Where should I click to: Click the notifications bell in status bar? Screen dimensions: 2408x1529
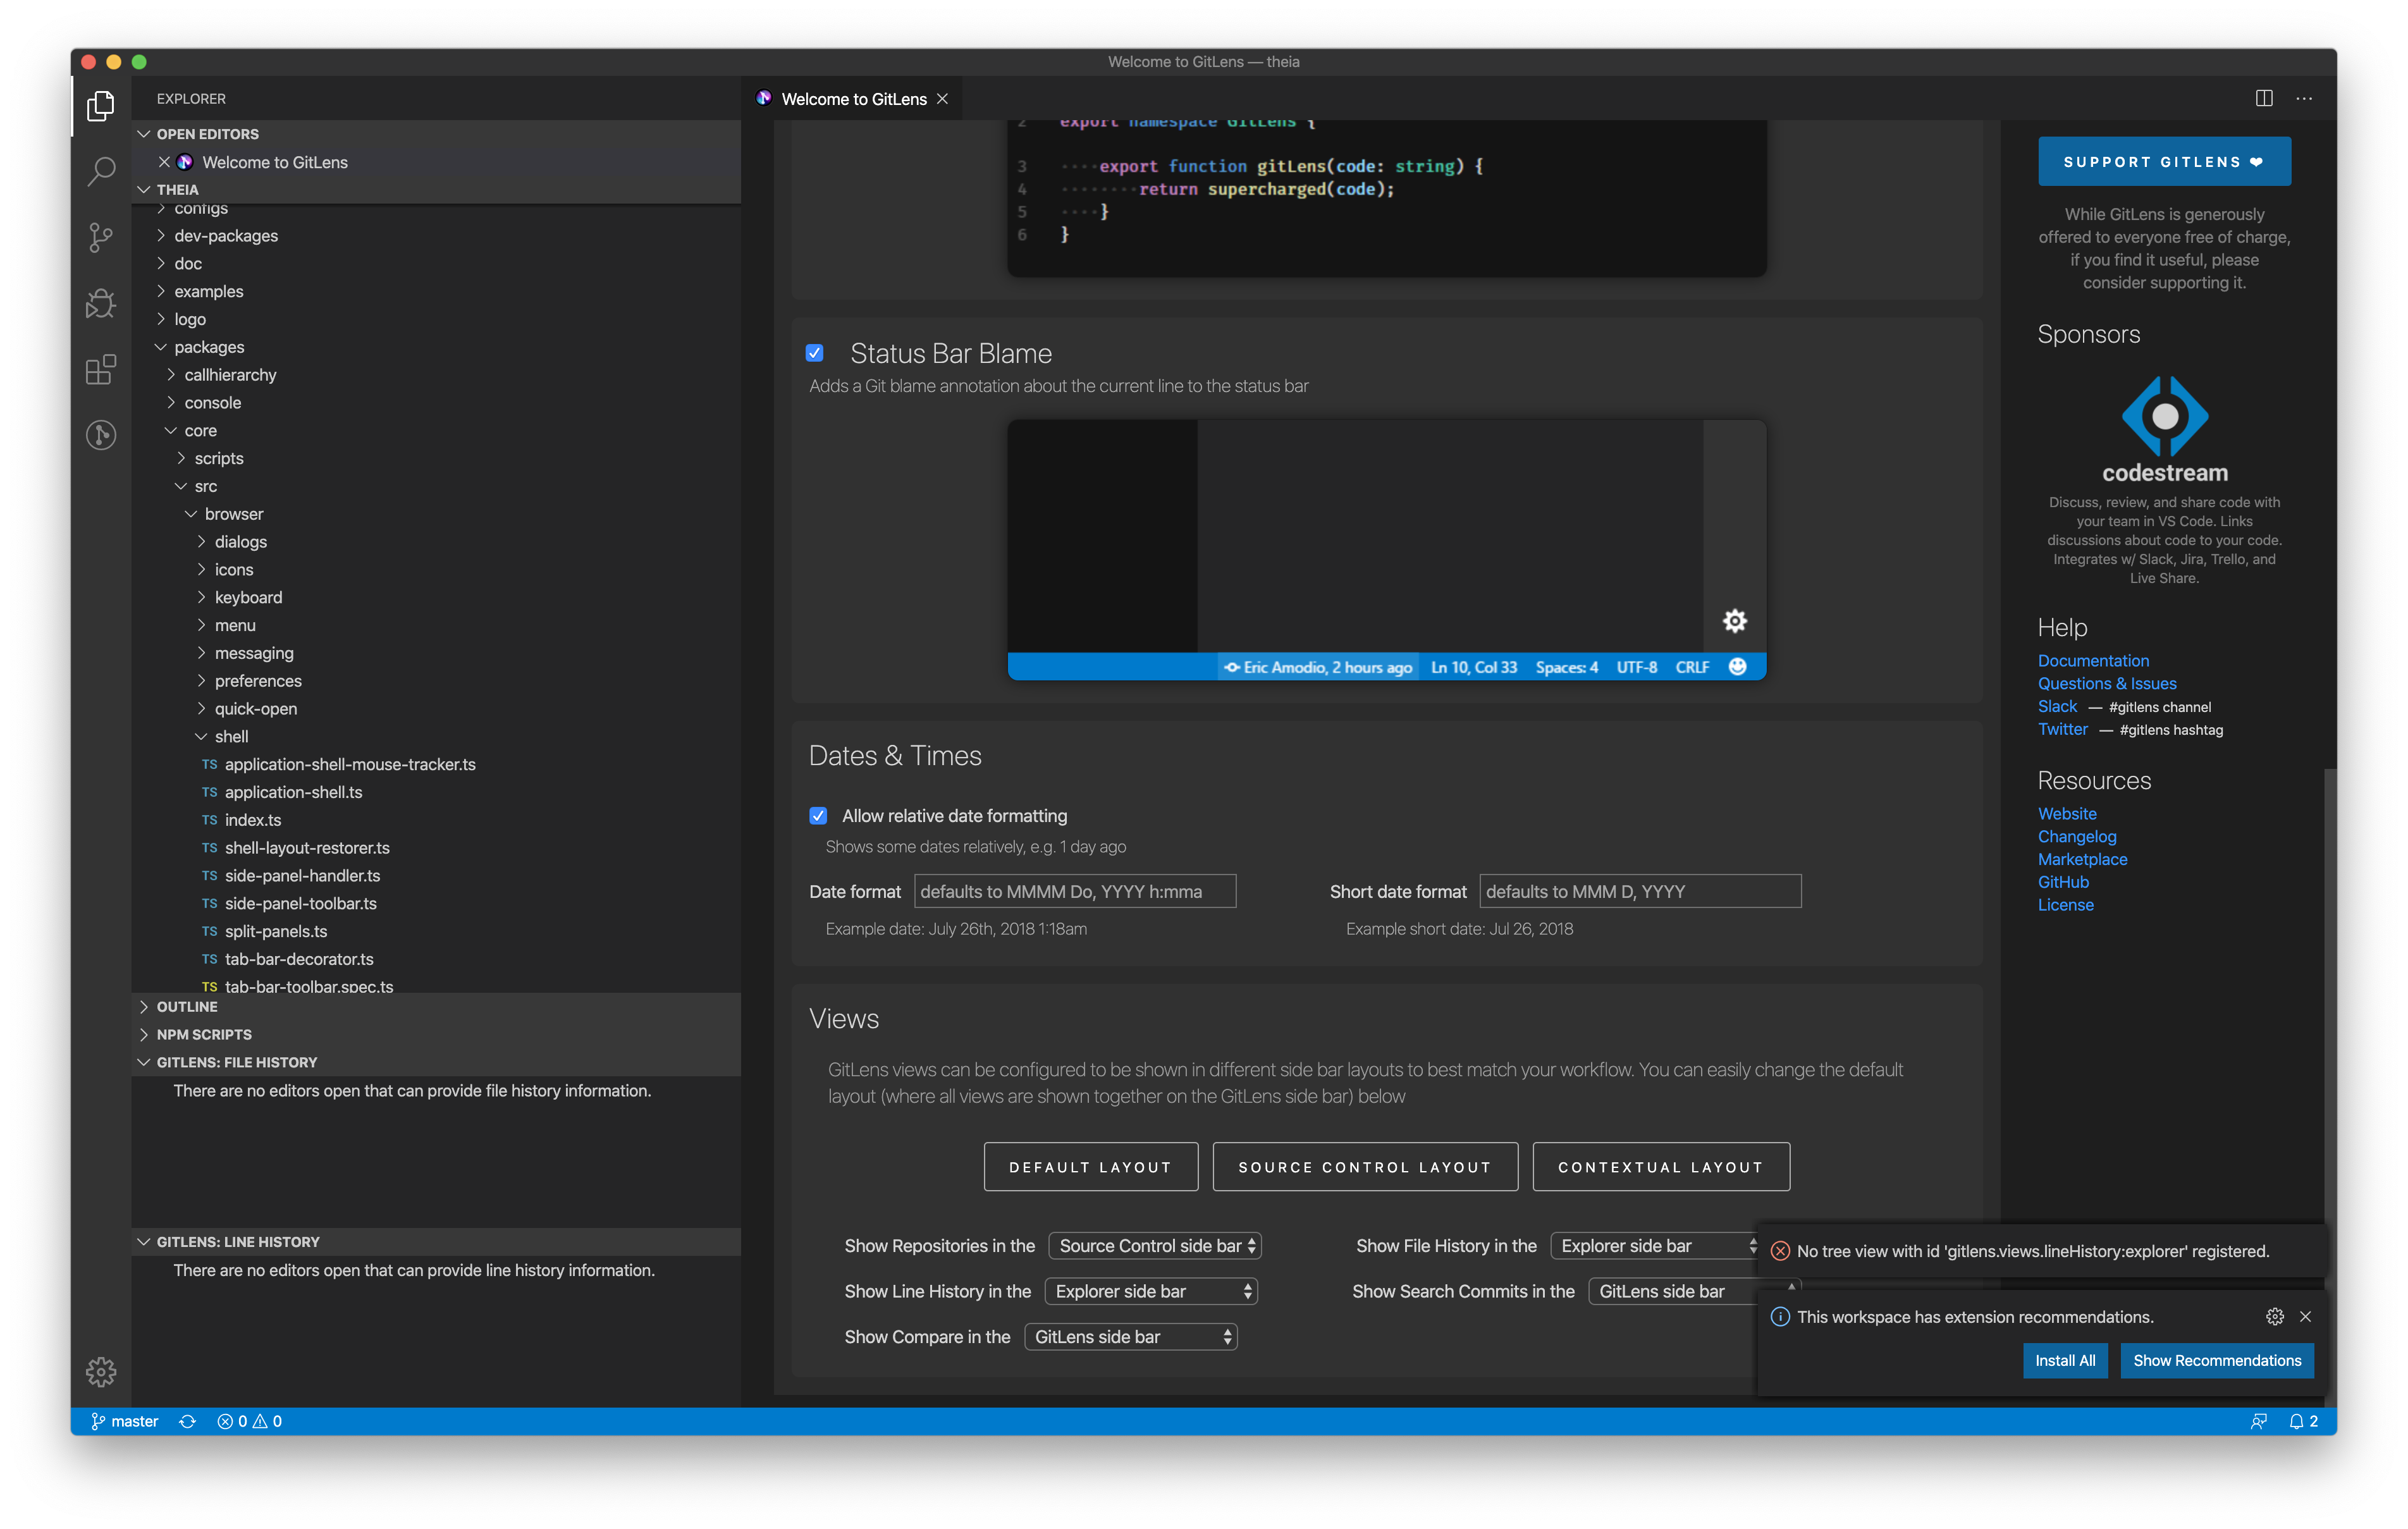[x=2297, y=1420]
